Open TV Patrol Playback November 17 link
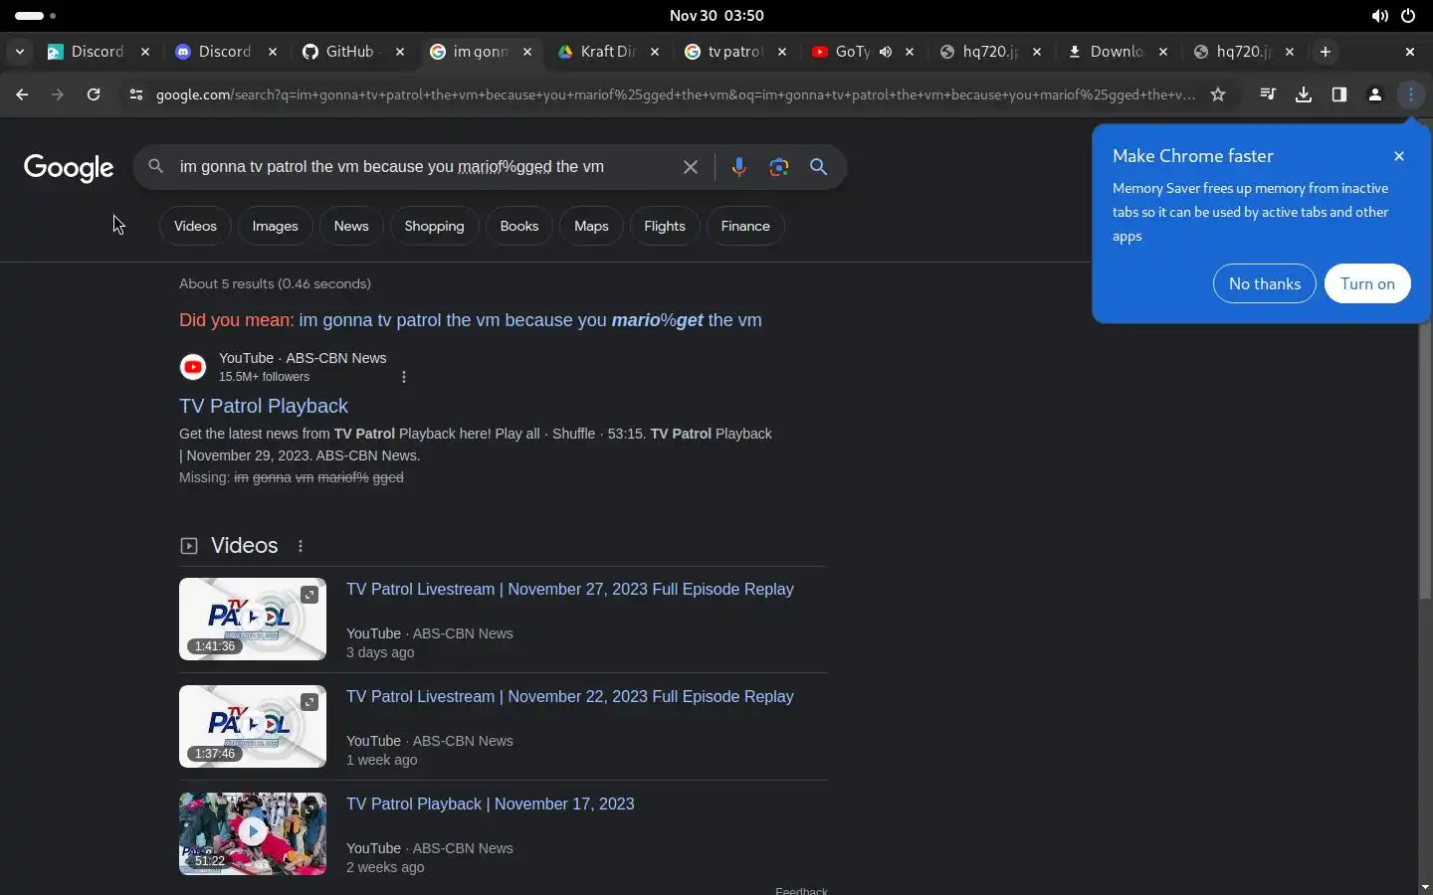This screenshot has width=1433, height=895. coord(490,804)
